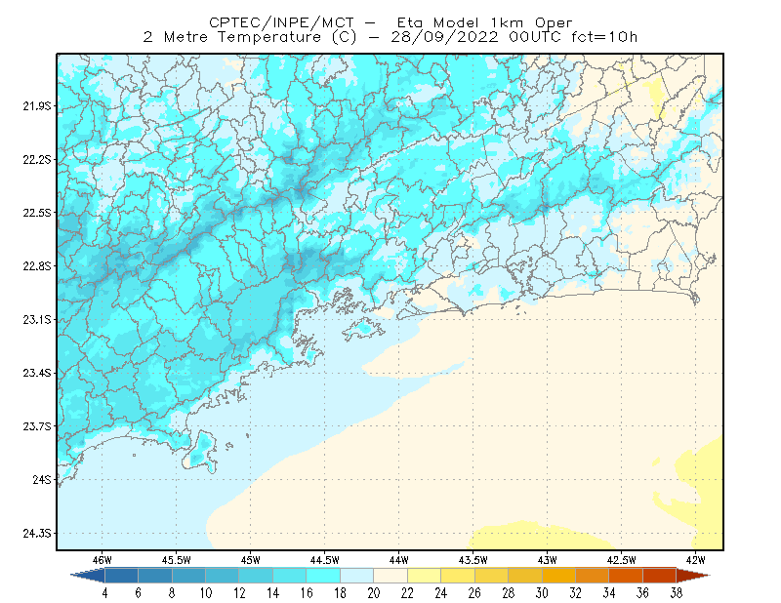Image resolution: width=781 pixels, height=603 pixels.
Task: Click the 21.9S latitude axis label
Action: pos(36,106)
